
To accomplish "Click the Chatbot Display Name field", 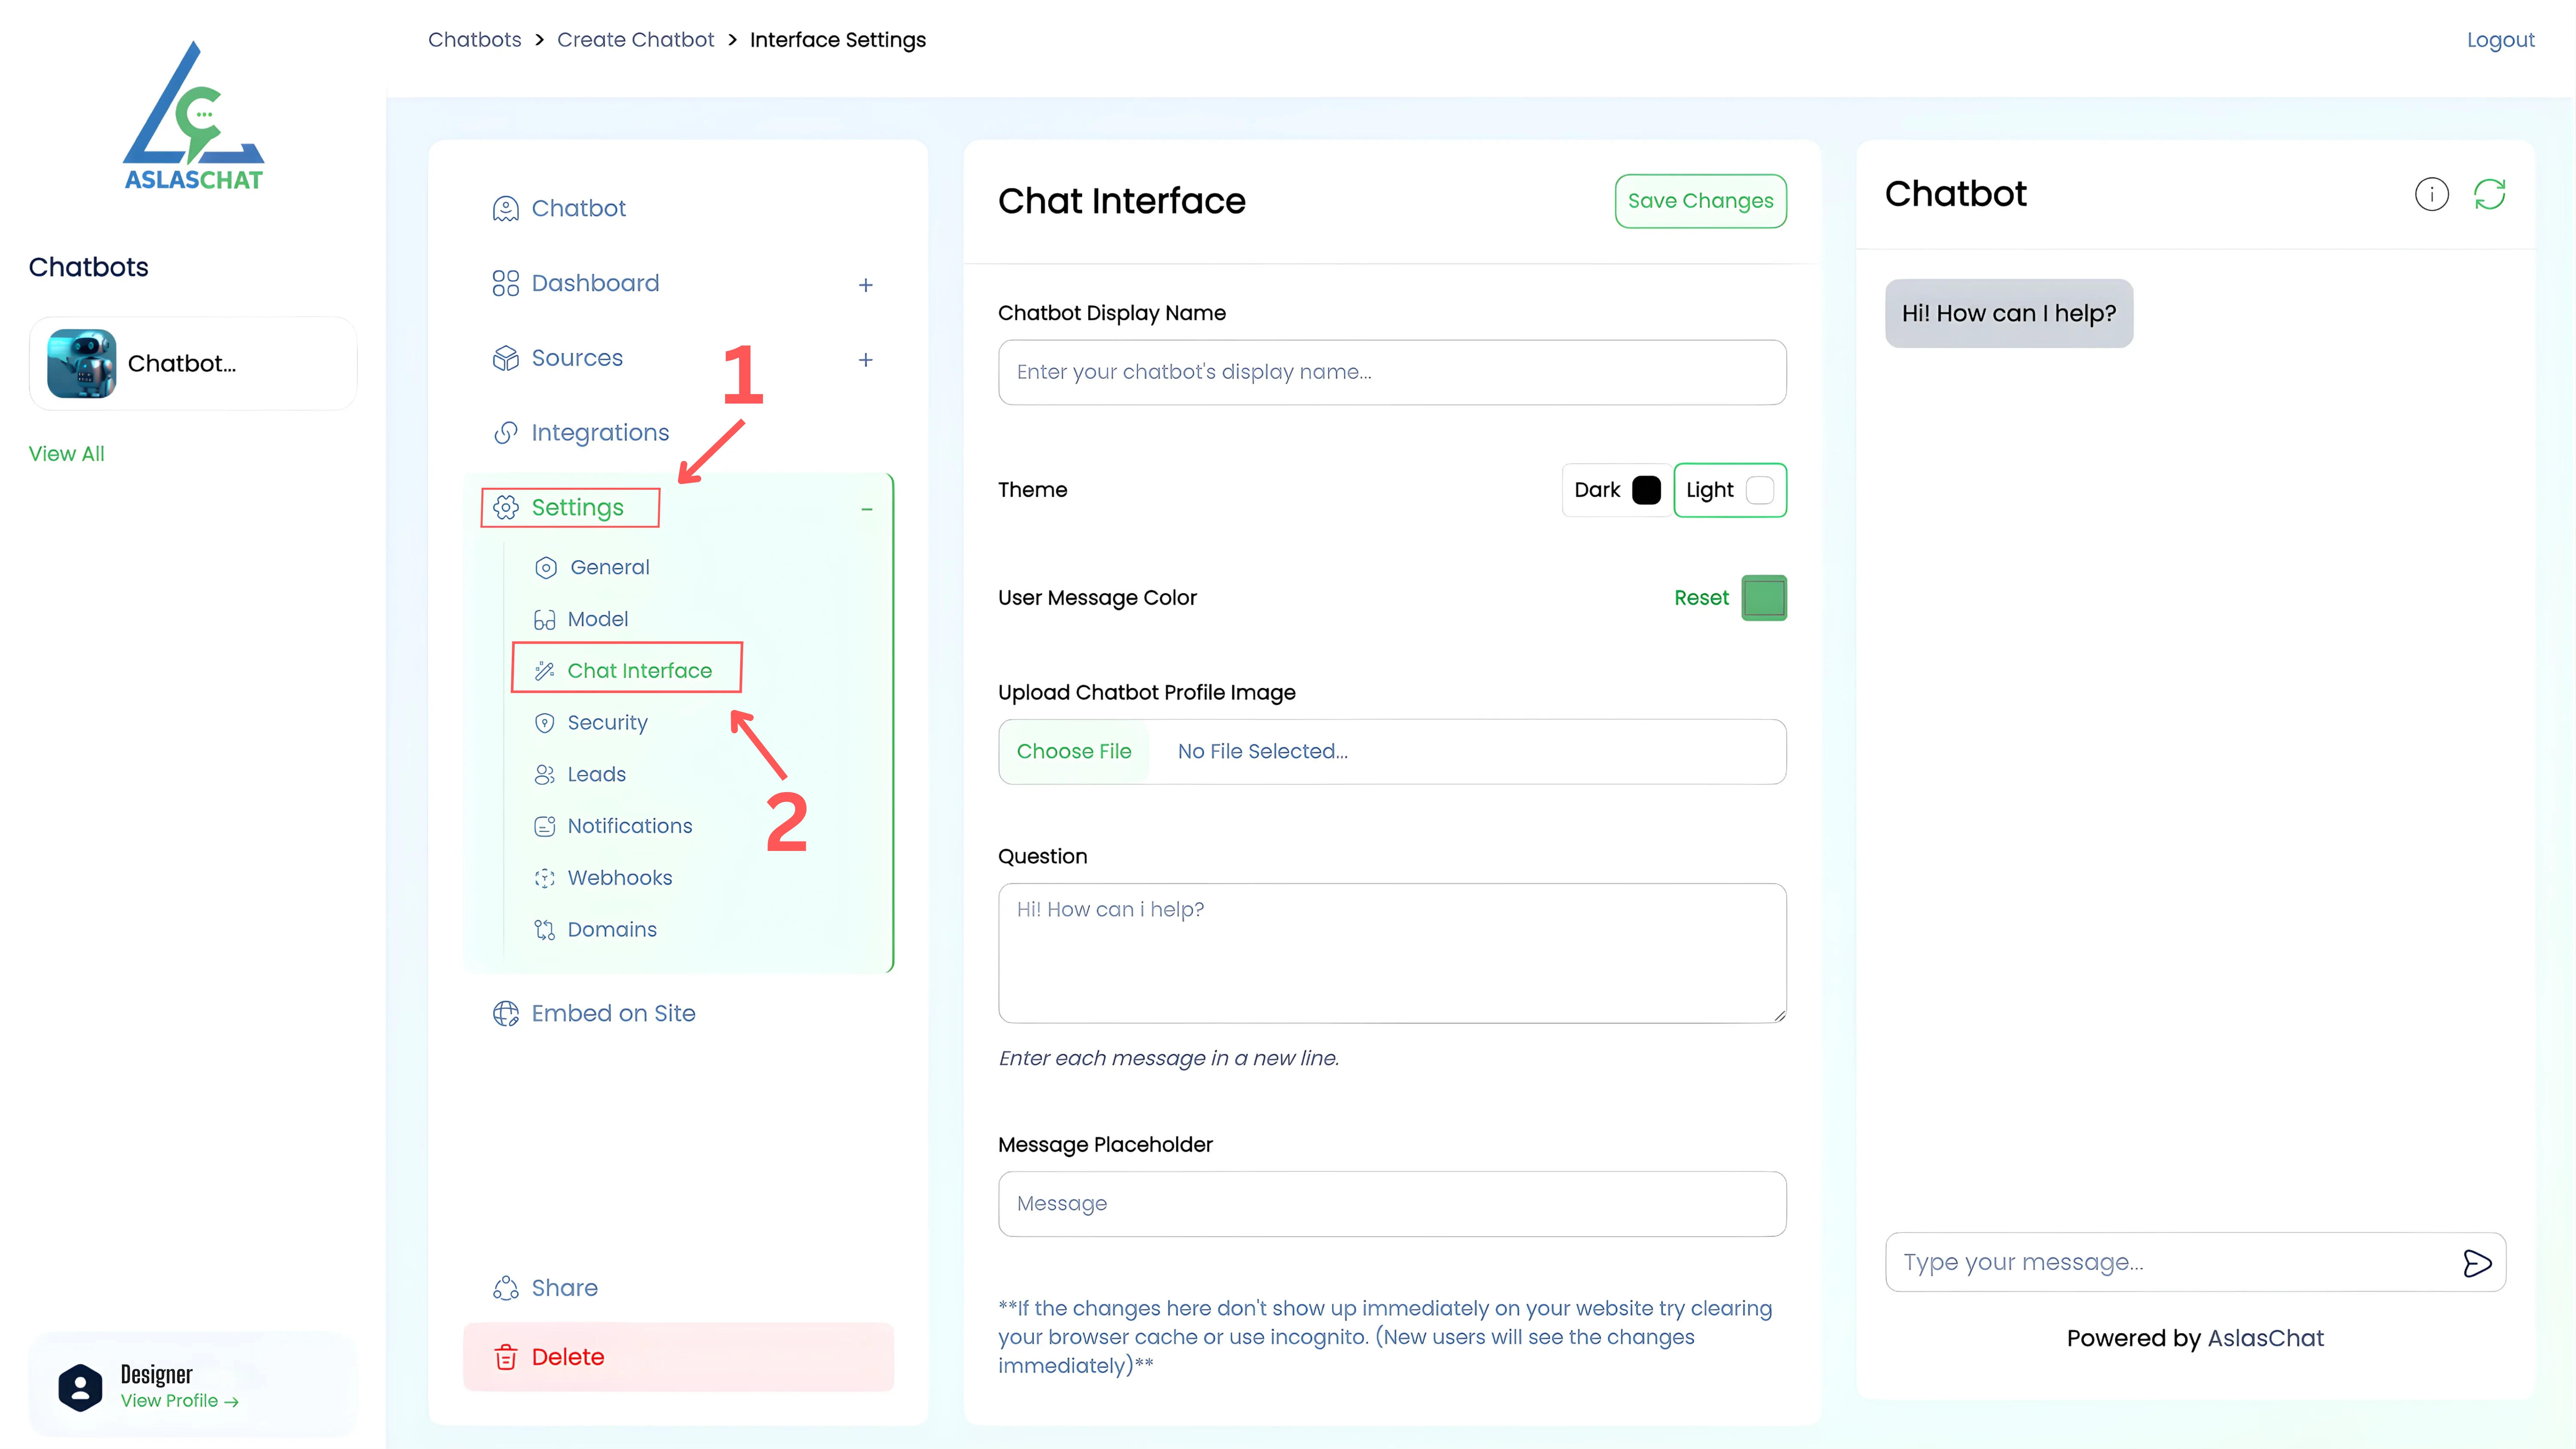I will click(x=1392, y=372).
